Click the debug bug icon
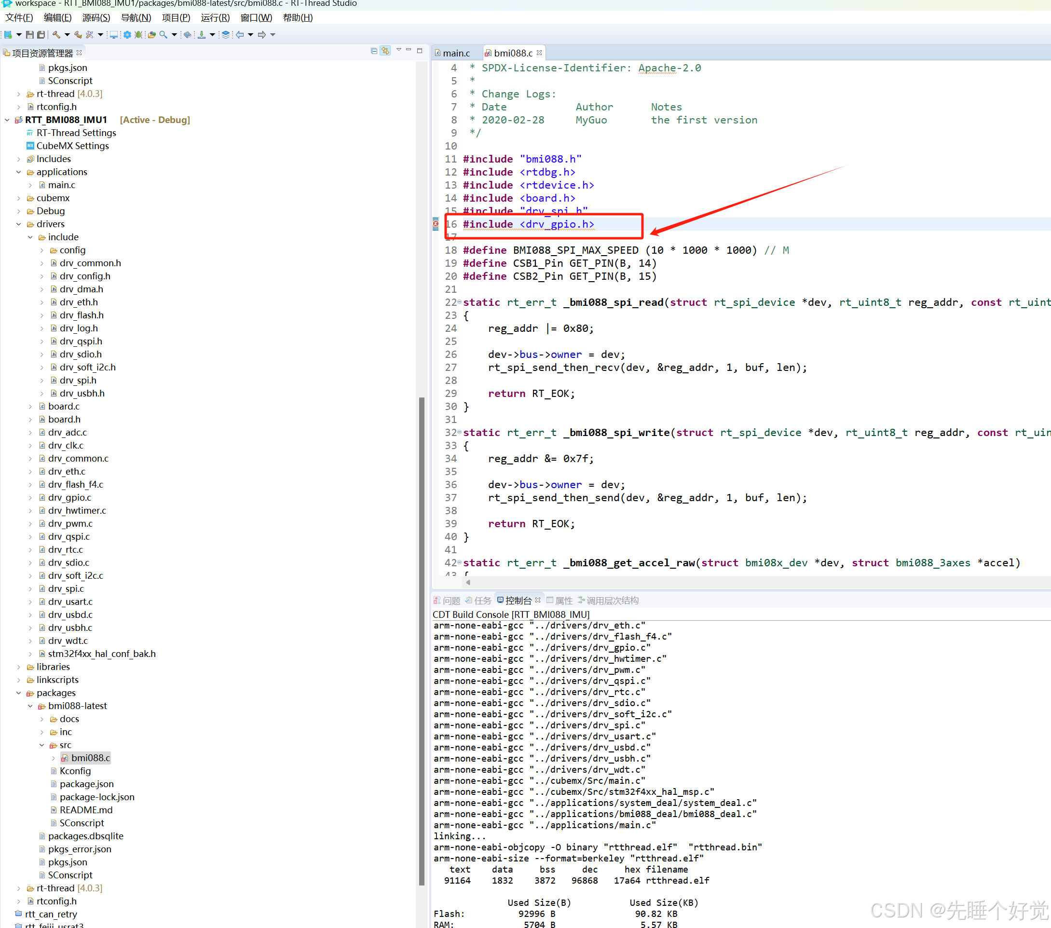 [138, 34]
